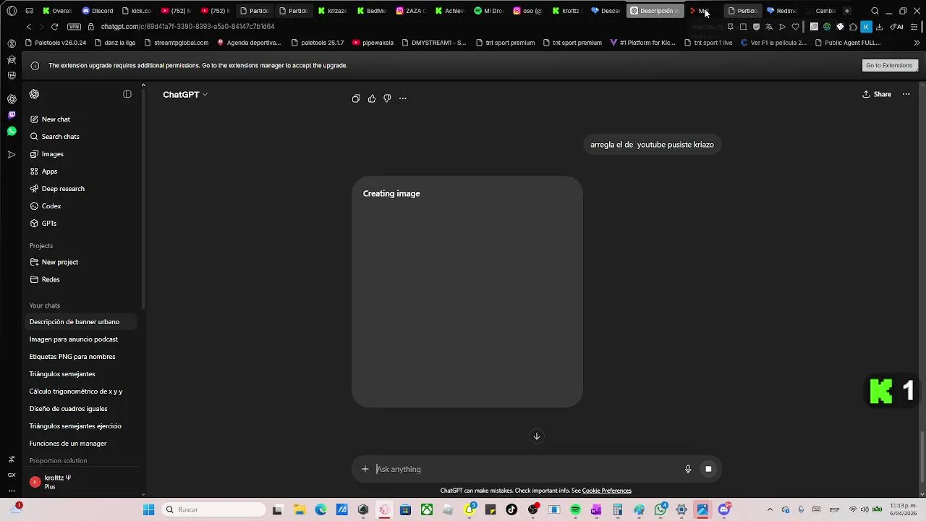
Task: Toggle the VPN badge in the address bar
Action: tap(74, 27)
